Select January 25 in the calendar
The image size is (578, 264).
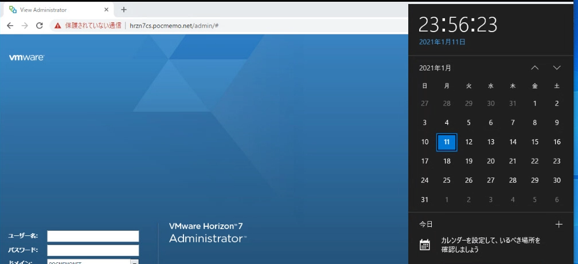[447, 180]
